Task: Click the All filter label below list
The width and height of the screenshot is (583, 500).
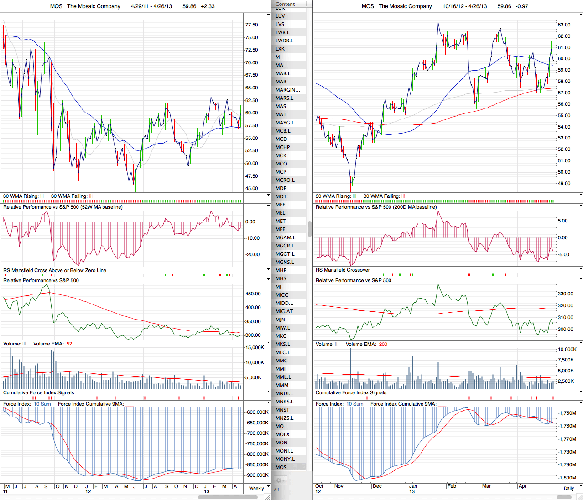Action: pos(276,490)
